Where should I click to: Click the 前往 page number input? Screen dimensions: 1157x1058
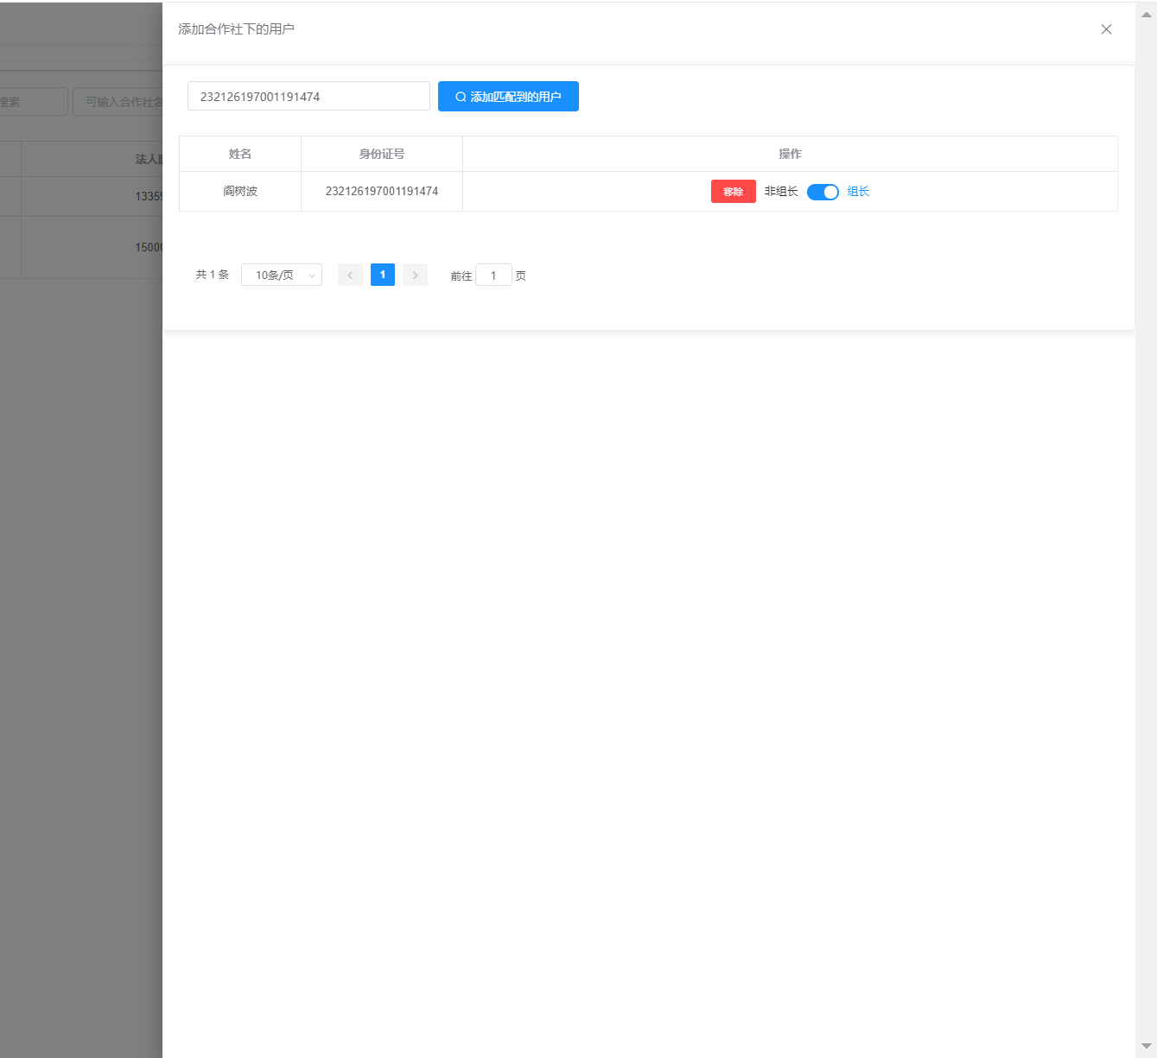pos(493,276)
